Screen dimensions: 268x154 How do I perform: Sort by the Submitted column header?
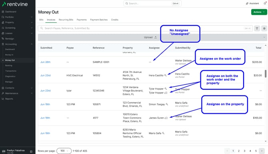pyautogui.click(x=46, y=48)
